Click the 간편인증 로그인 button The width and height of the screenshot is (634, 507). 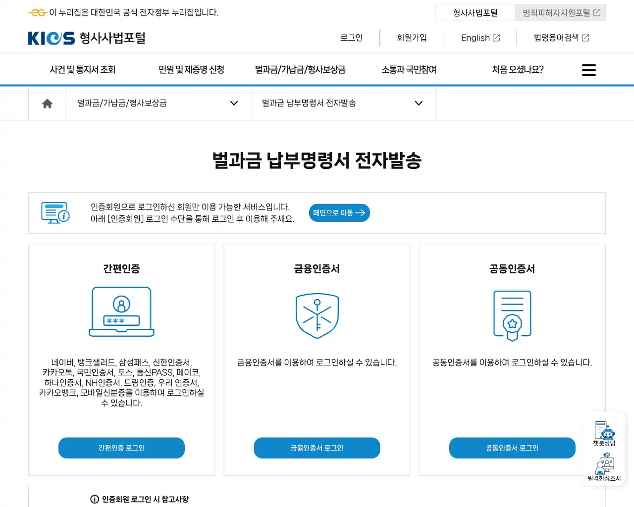click(x=121, y=448)
